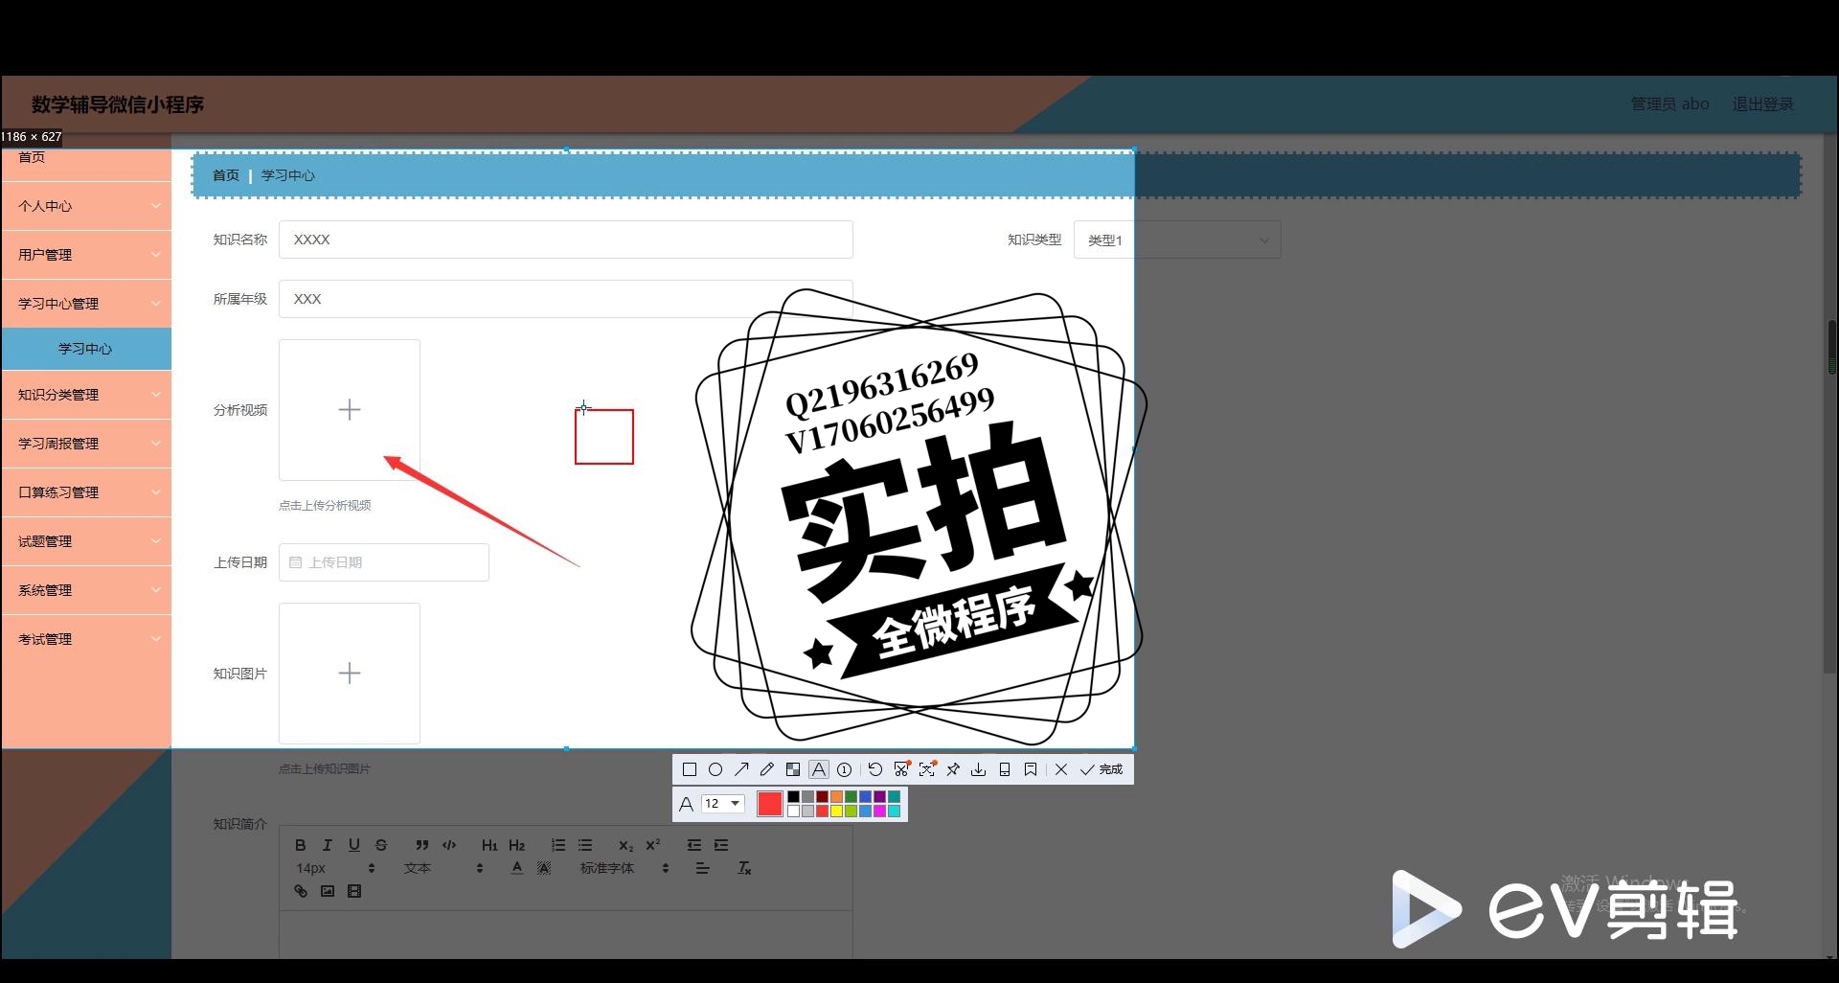Apply superscript formatting in editor
1839x983 pixels.
(x=652, y=845)
